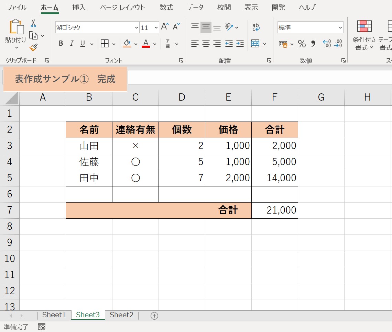Select the Format Painter brush
The width and height of the screenshot is (392, 332).
click(x=33, y=47)
